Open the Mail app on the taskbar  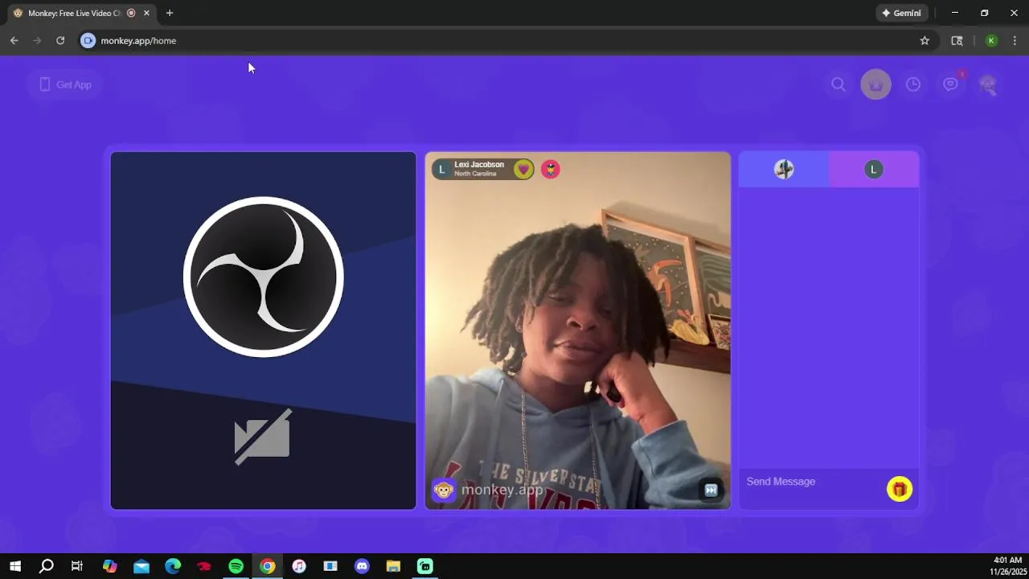tap(141, 566)
